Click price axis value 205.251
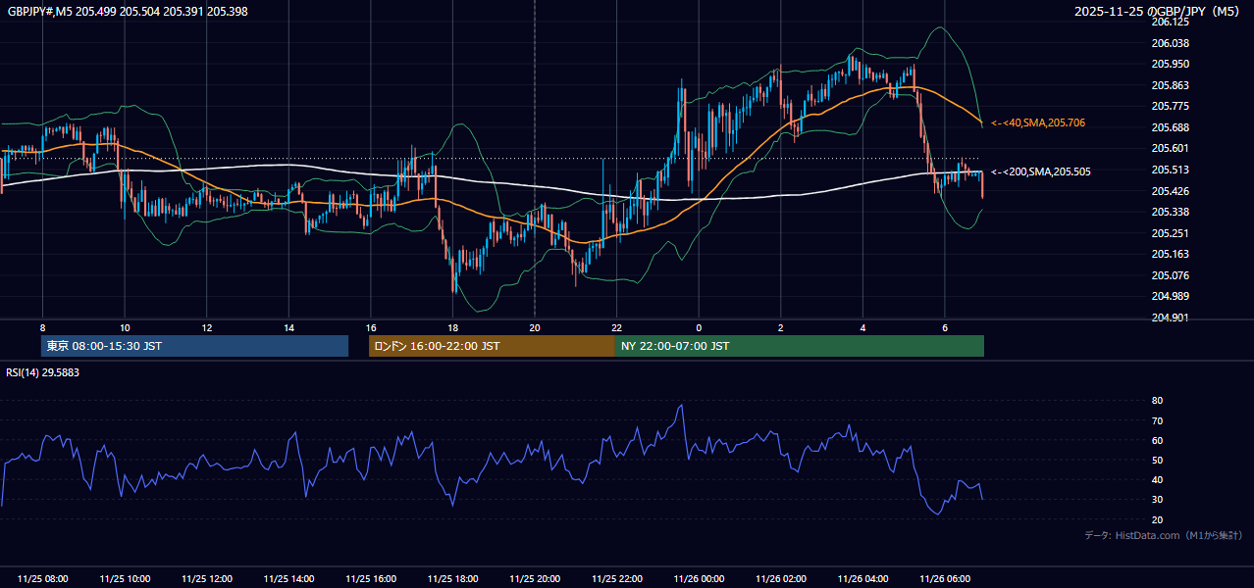1254x588 pixels. point(1170,233)
